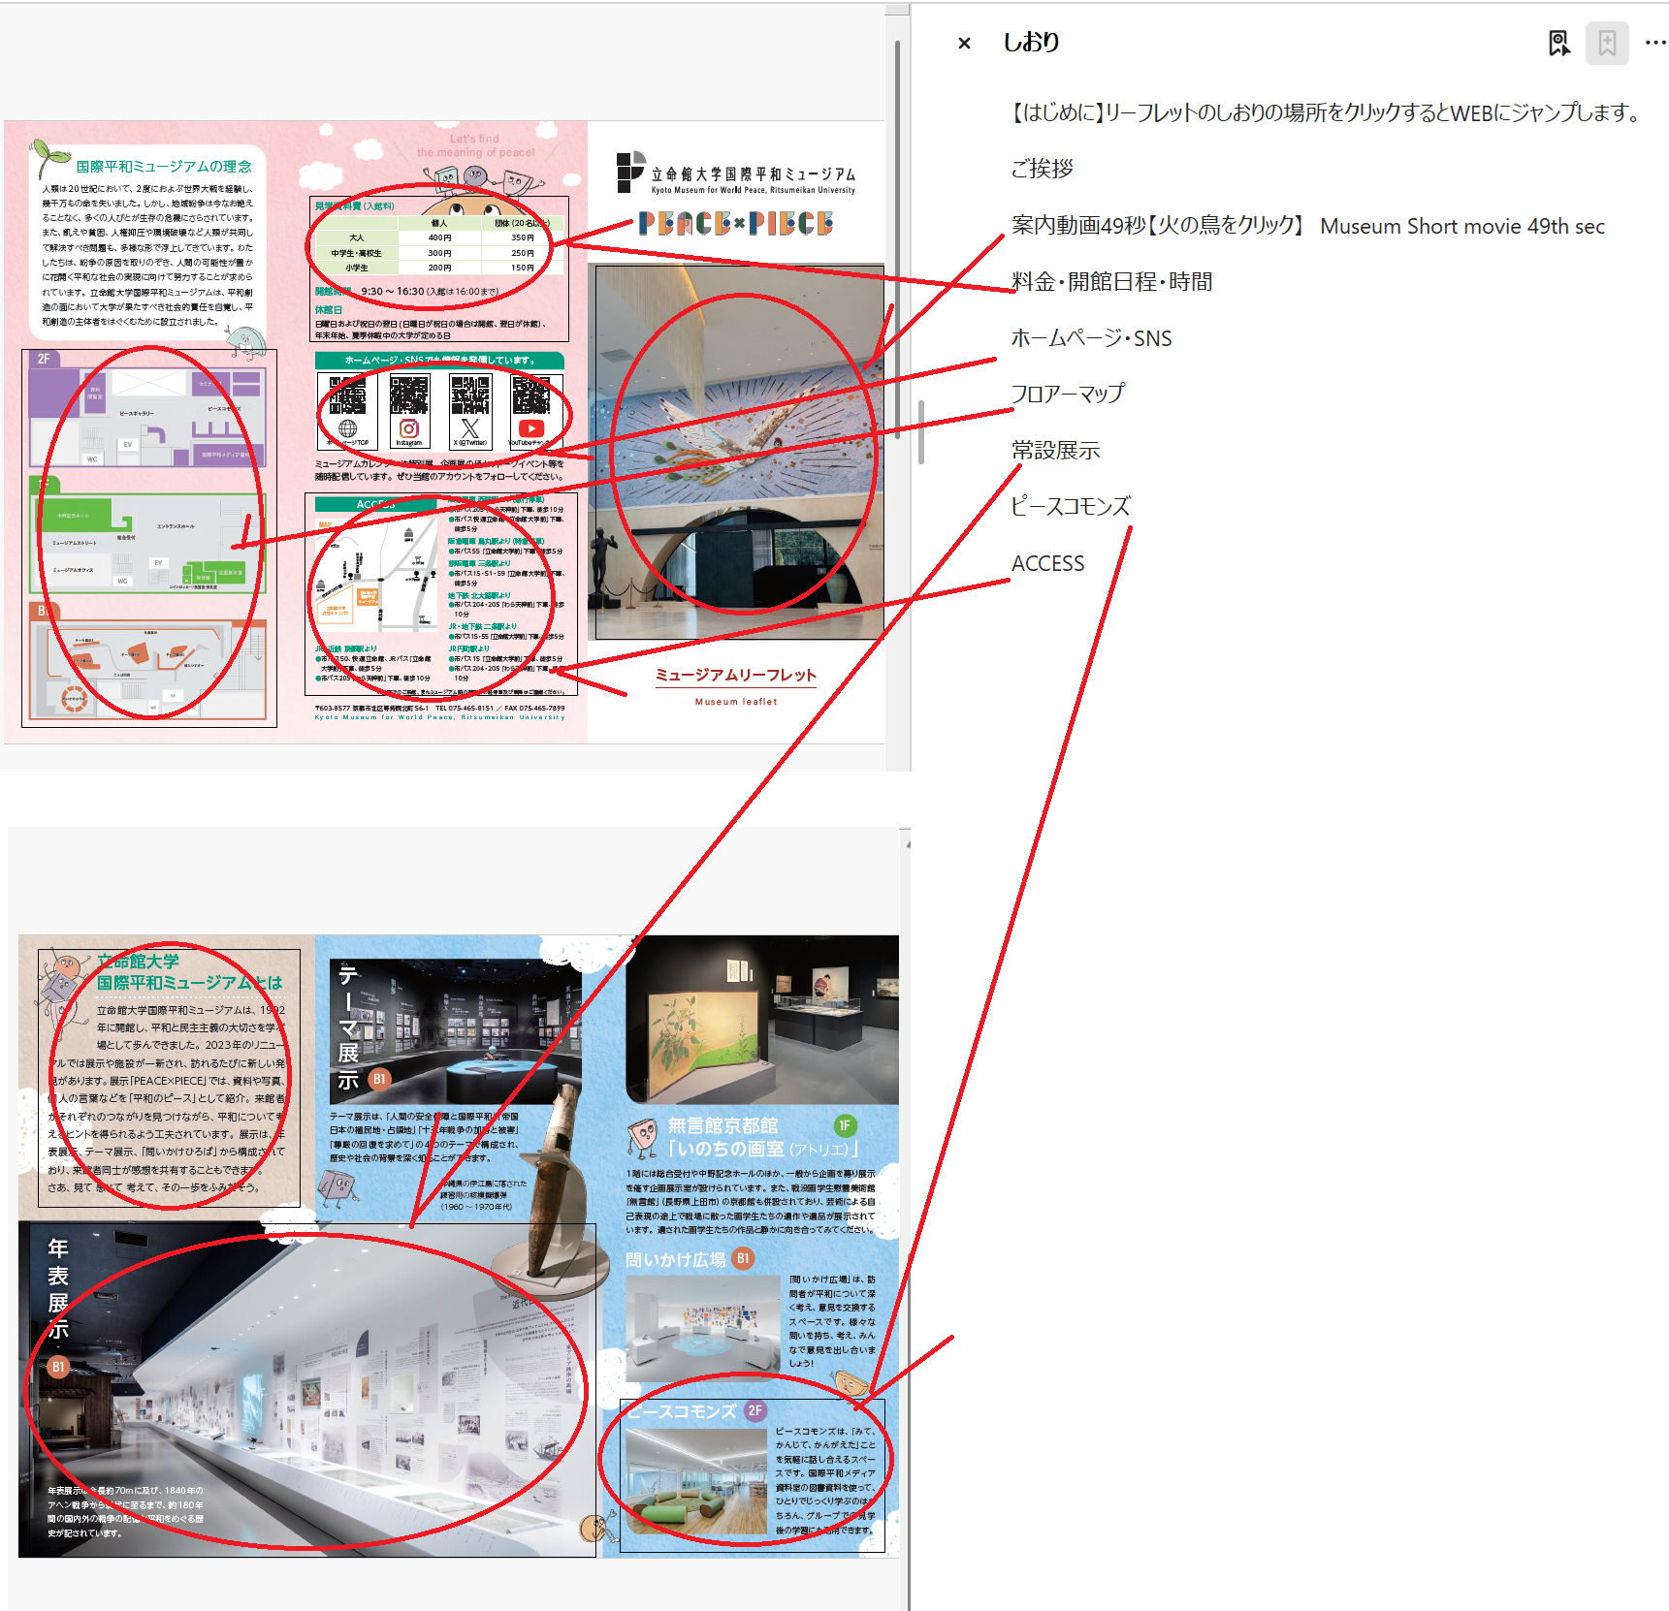This screenshot has width=1669, height=1611.
Task: Open the bookmarks panel more options menu
Action: [1655, 43]
